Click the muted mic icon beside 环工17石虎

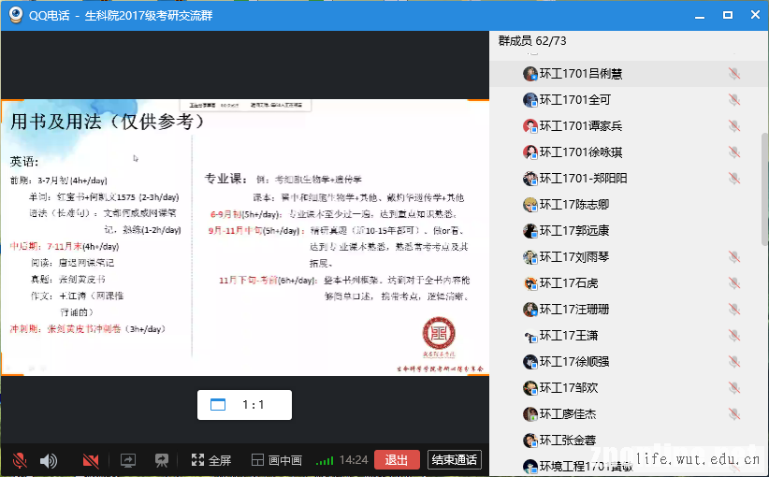tap(734, 283)
